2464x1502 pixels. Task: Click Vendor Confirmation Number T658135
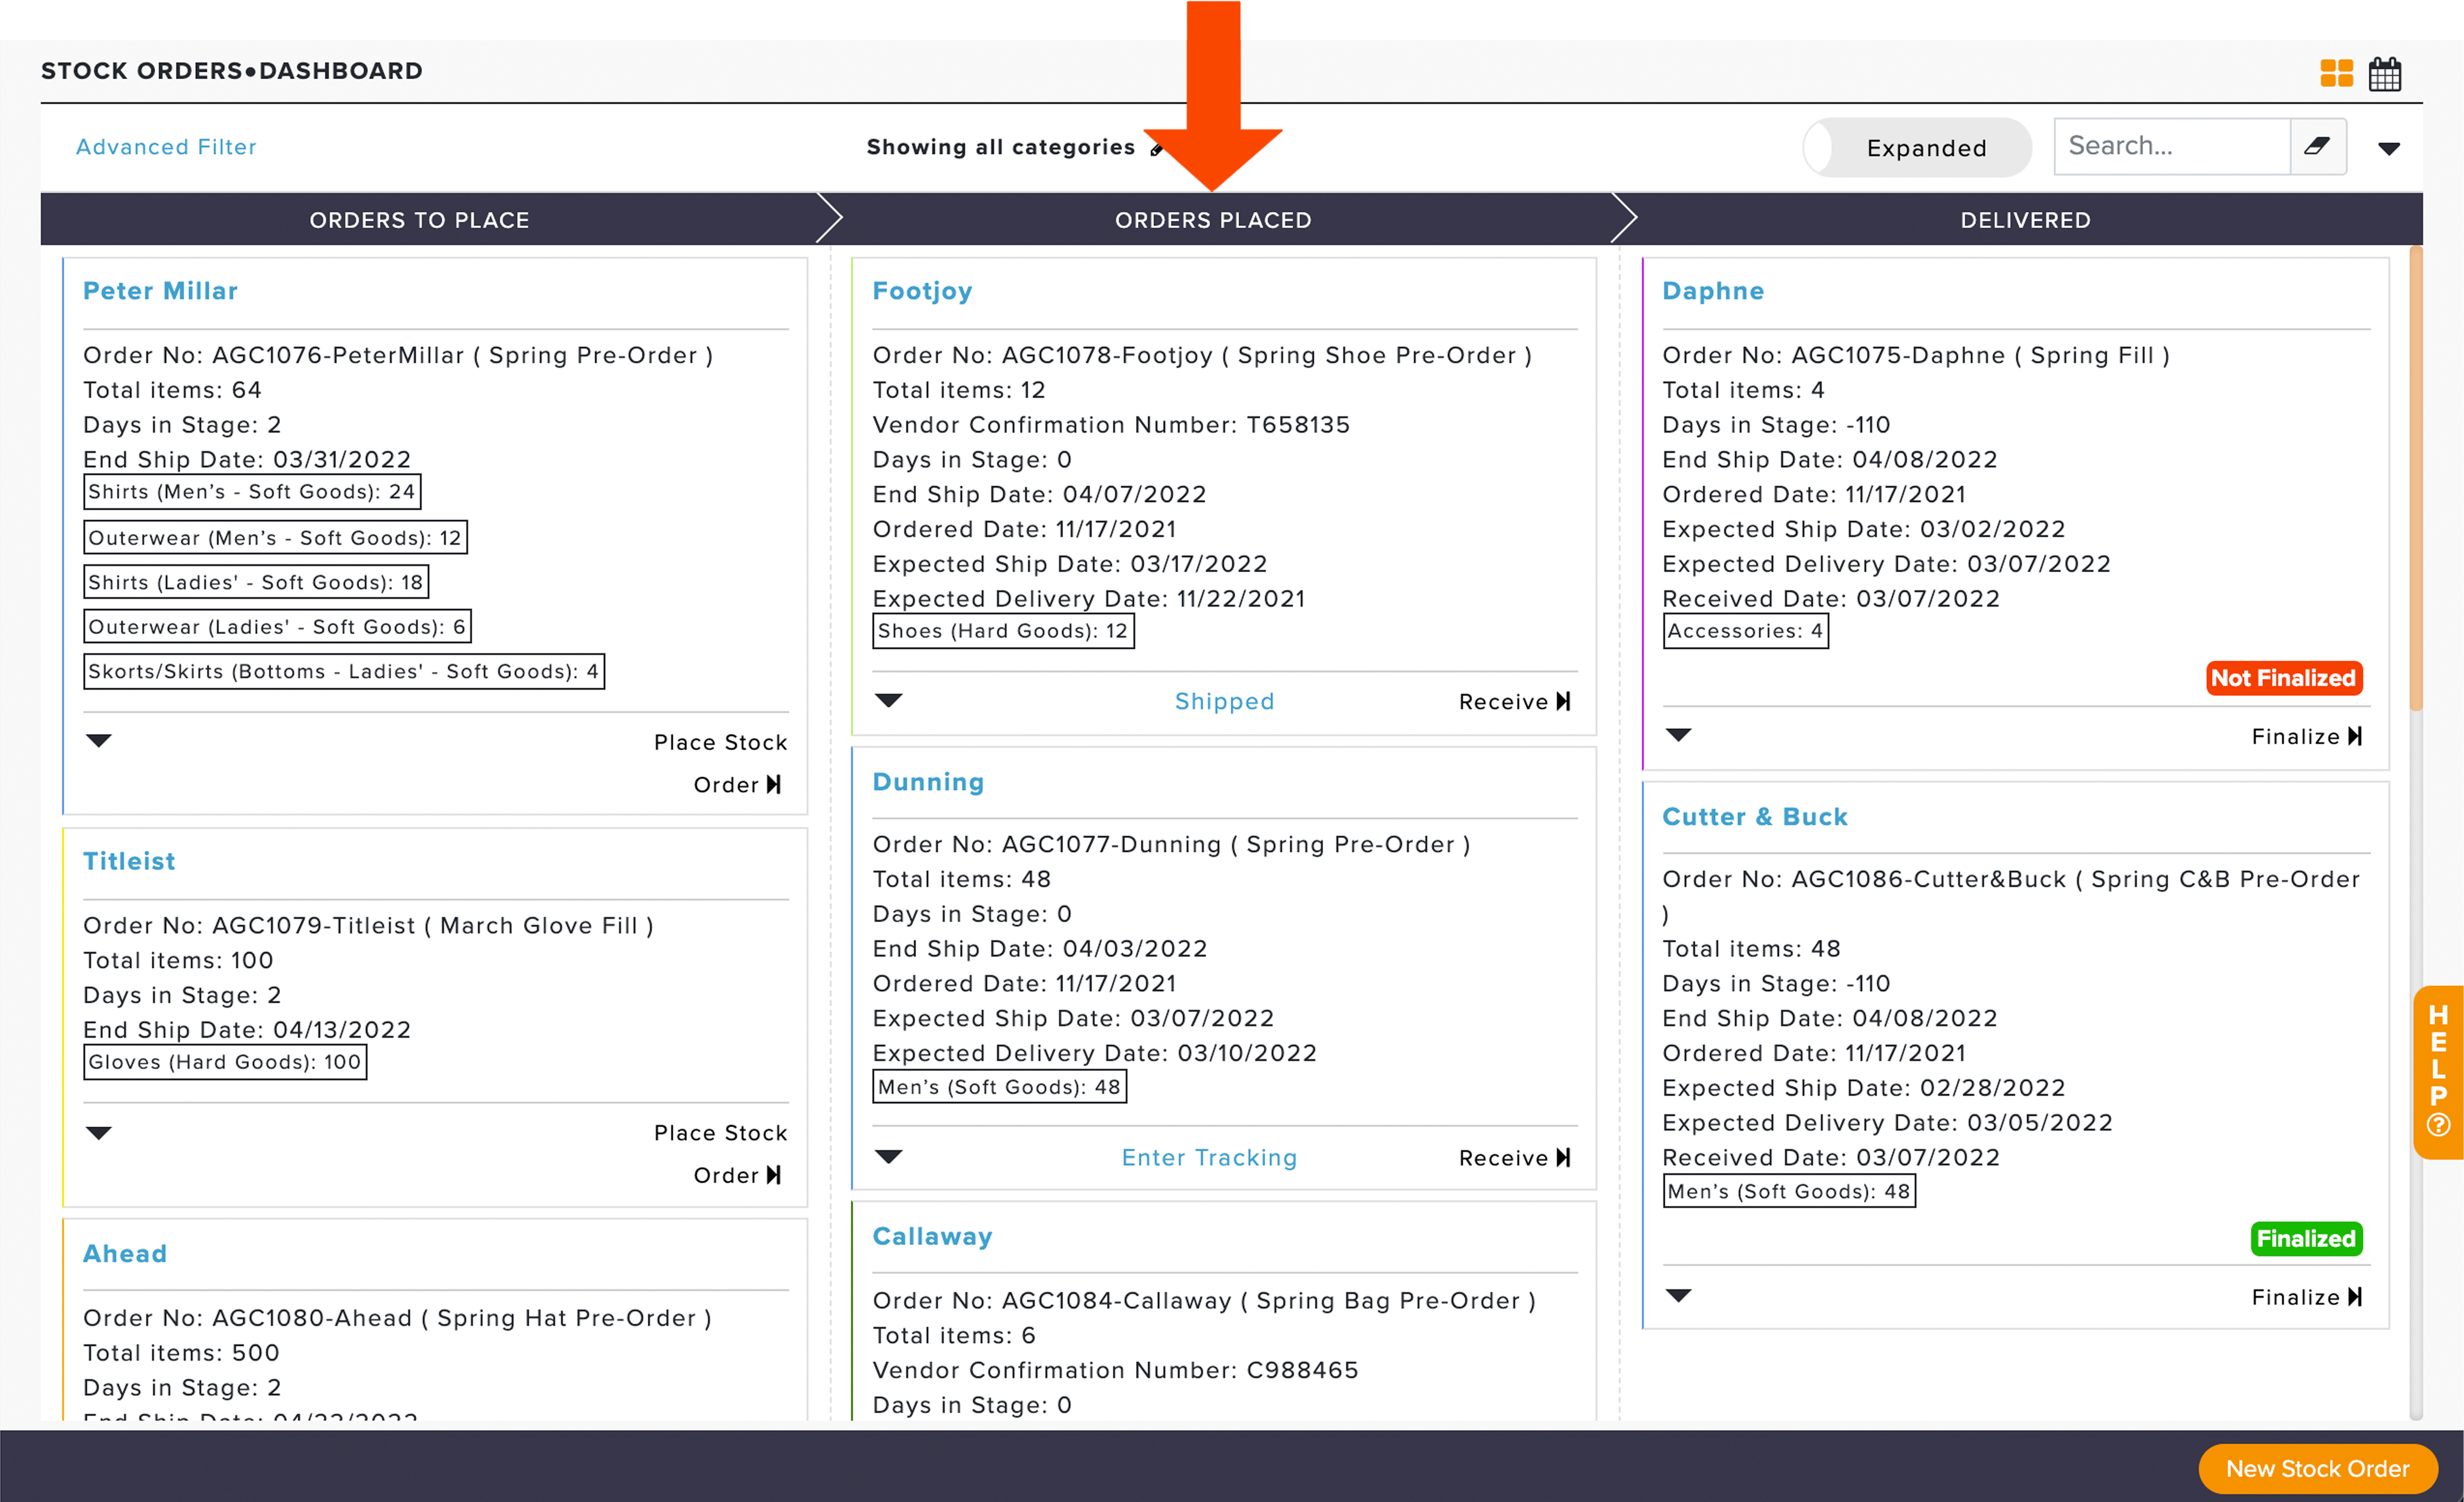(x=1111, y=425)
